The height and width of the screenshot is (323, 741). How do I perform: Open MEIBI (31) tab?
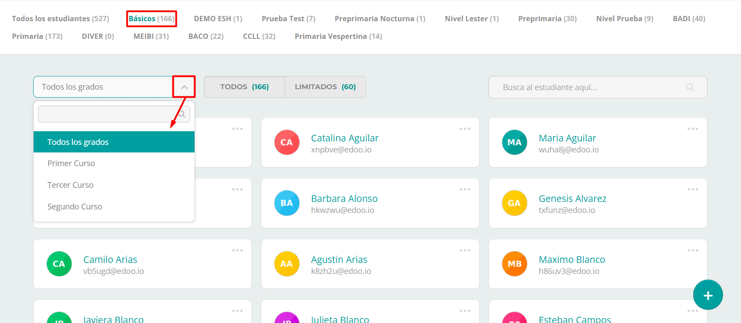coord(151,36)
